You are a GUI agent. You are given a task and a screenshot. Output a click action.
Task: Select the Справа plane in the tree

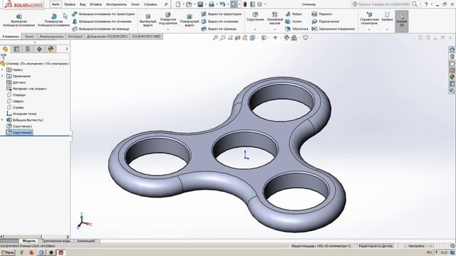(x=15, y=107)
